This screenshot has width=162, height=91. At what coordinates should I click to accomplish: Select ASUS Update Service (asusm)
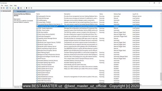pyautogui.click(x=46, y=66)
